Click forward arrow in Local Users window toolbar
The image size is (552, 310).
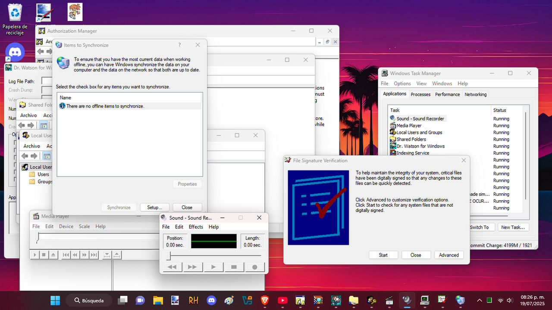[x=34, y=156]
